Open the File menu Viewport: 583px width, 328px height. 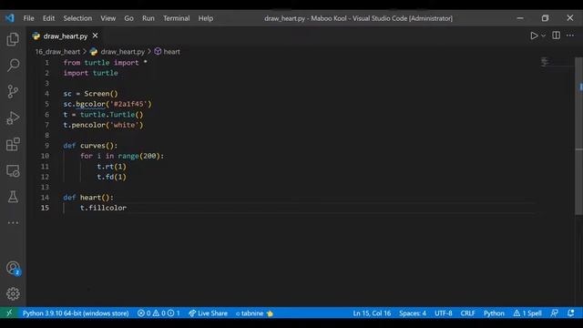[28, 18]
